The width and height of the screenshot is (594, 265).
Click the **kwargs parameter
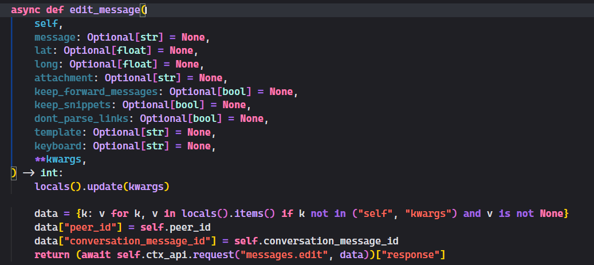58,159
